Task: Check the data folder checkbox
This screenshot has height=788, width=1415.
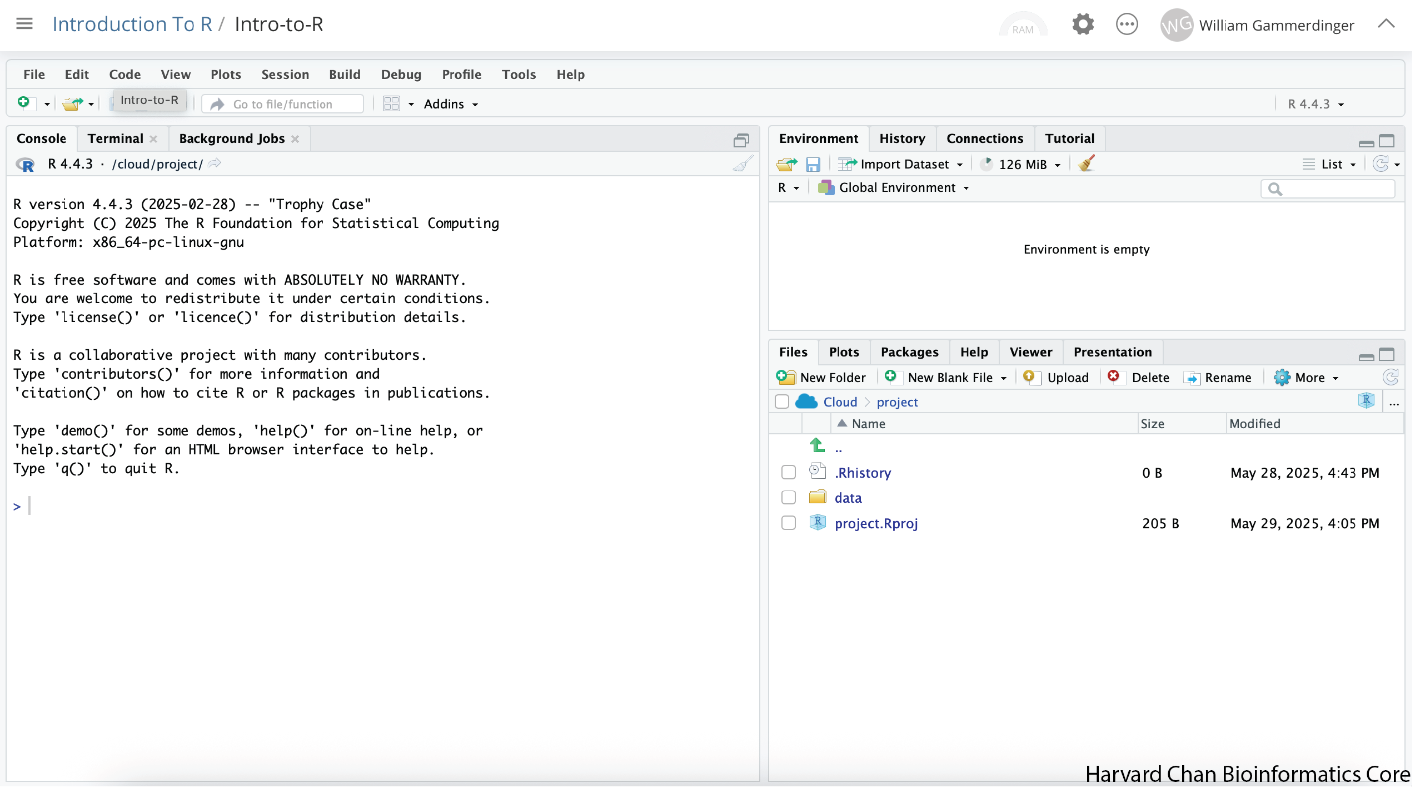Action: [789, 498]
